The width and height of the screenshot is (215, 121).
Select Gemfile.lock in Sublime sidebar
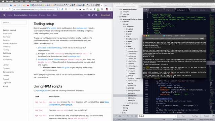132,86
